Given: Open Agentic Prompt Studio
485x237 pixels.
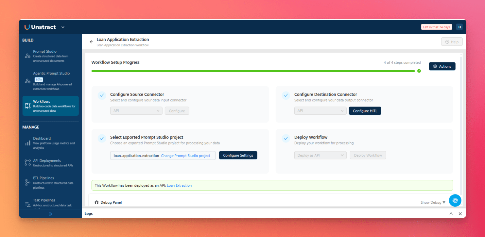Looking at the screenshot, I should pyautogui.click(x=51, y=81).
